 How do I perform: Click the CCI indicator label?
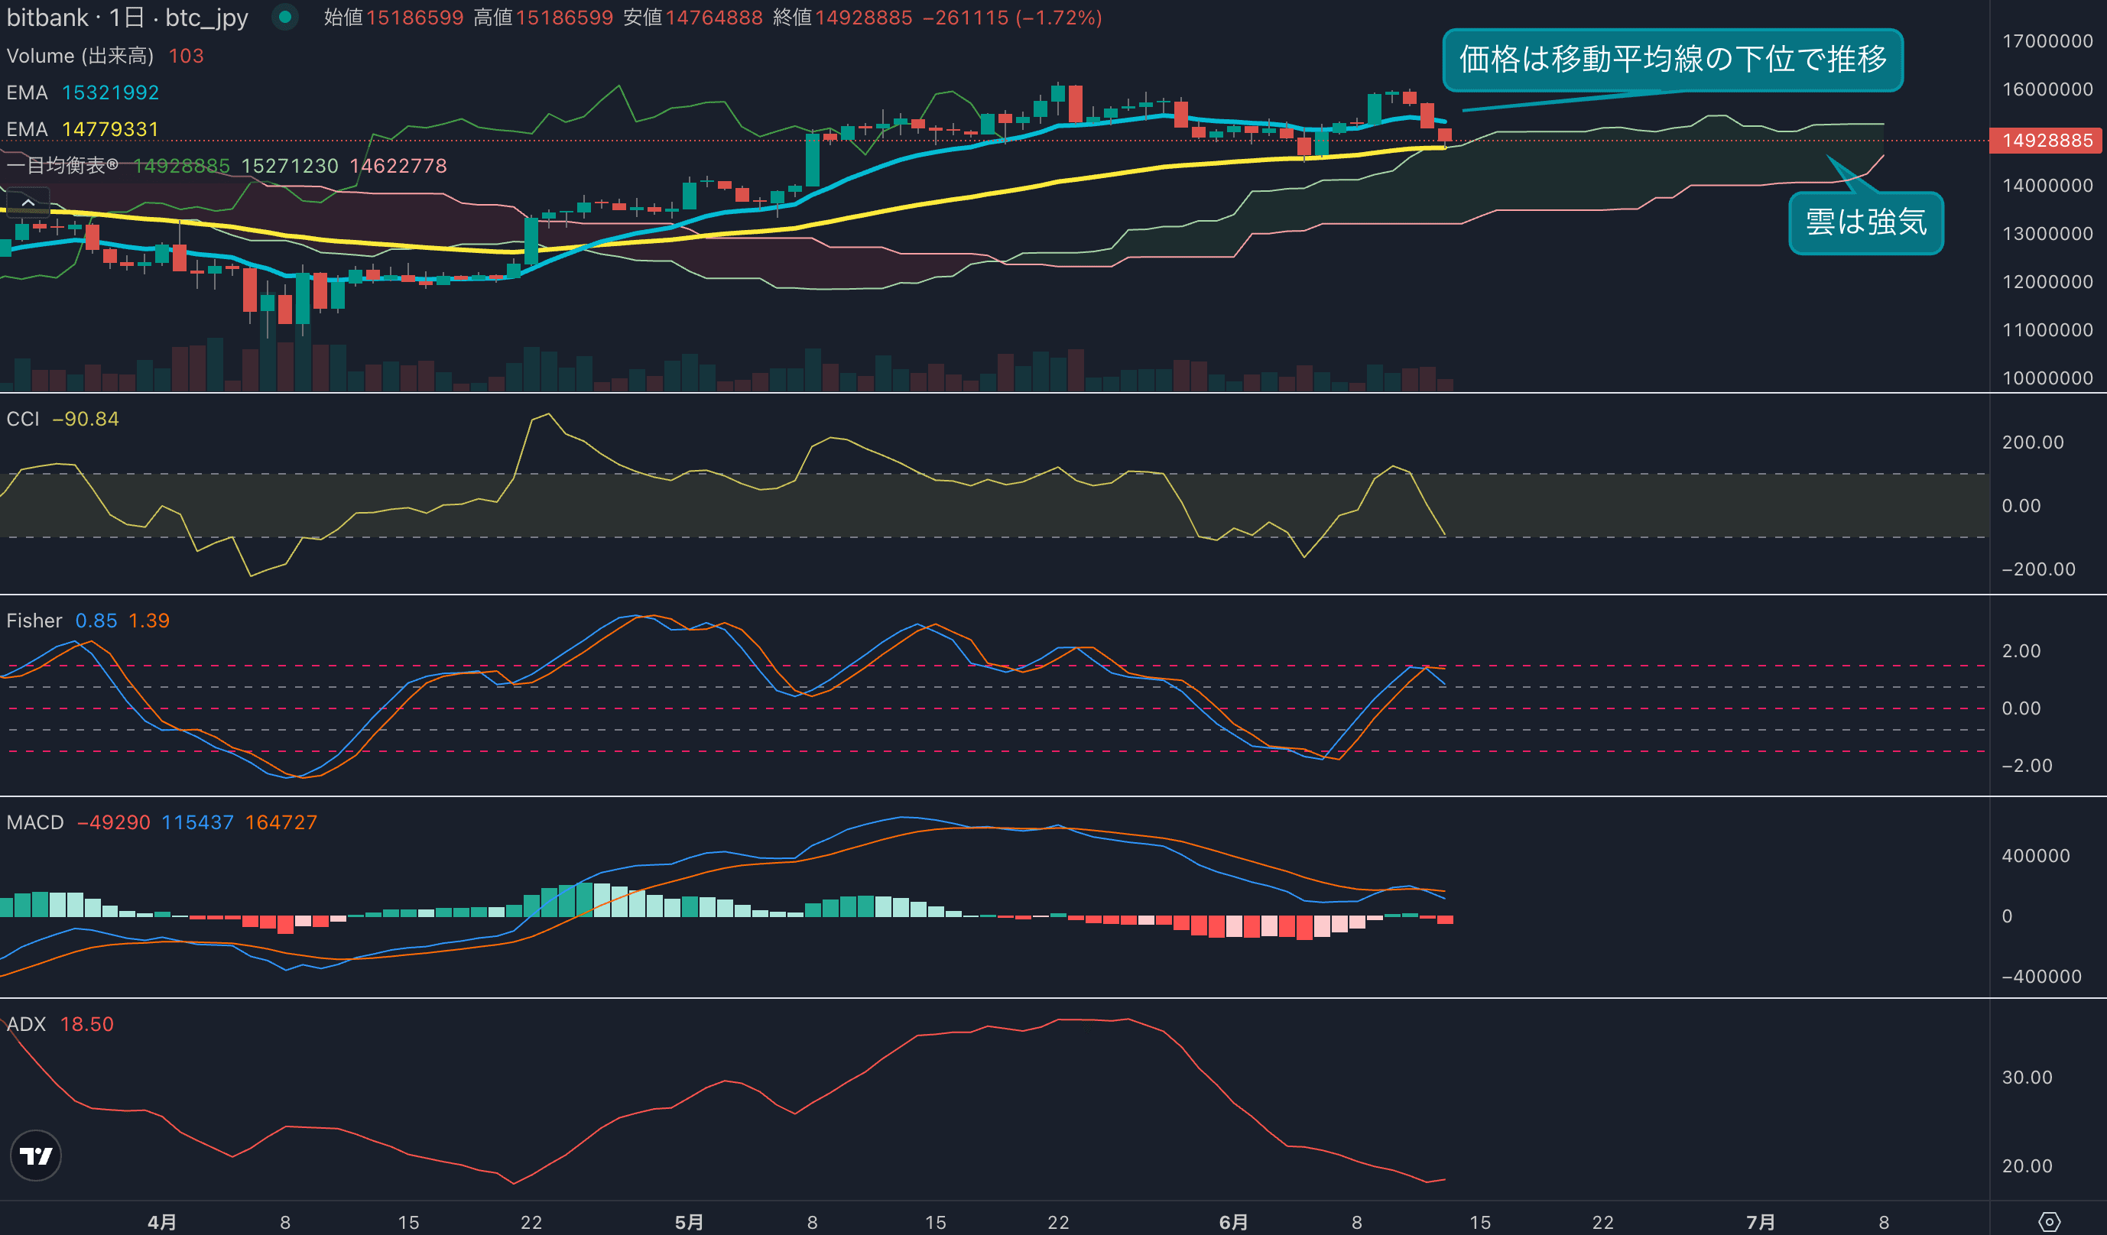coord(23,419)
